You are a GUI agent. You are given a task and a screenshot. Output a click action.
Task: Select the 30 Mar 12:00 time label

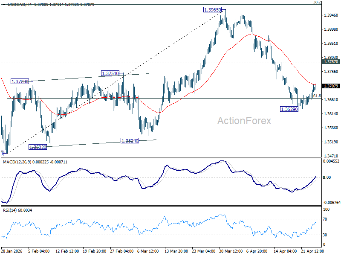coord(231,251)
